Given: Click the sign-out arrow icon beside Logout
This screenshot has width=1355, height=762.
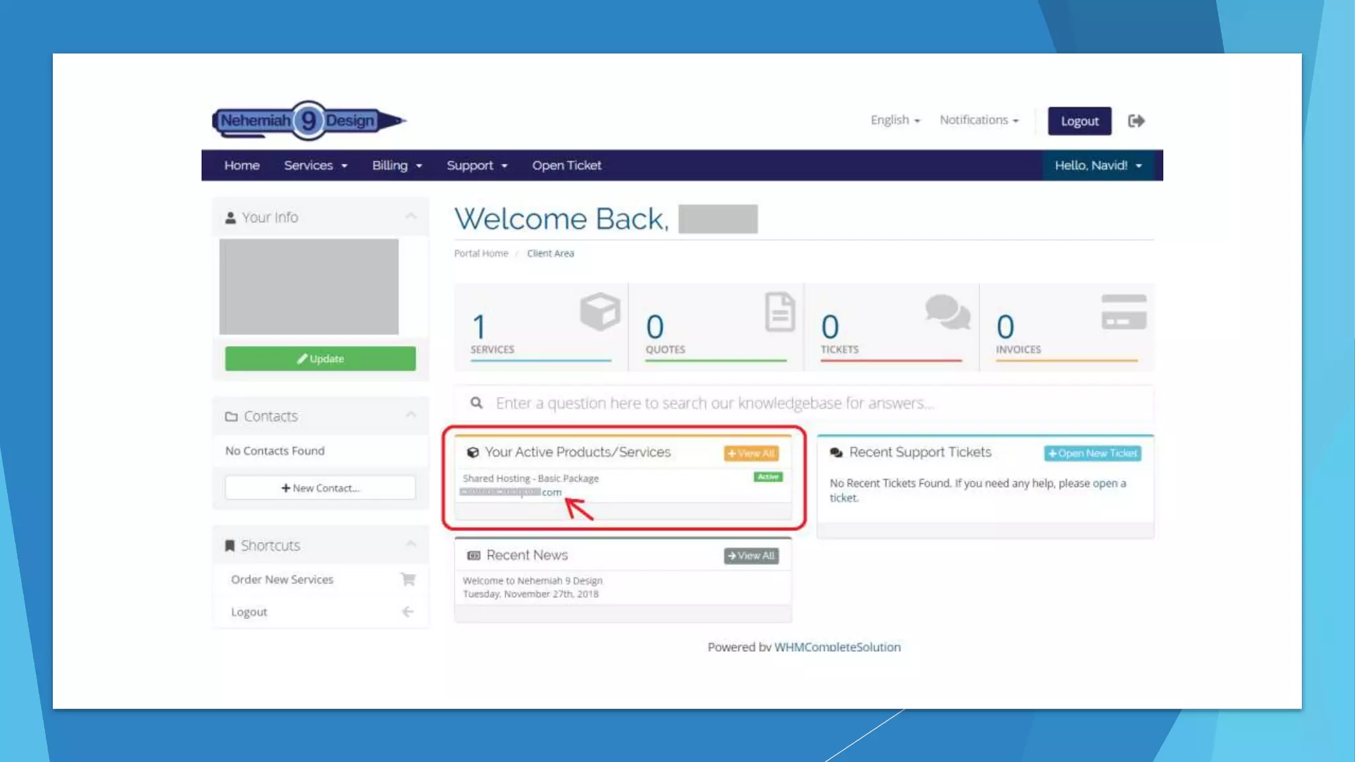Looking at the screenshot, I should (1136, 121).
